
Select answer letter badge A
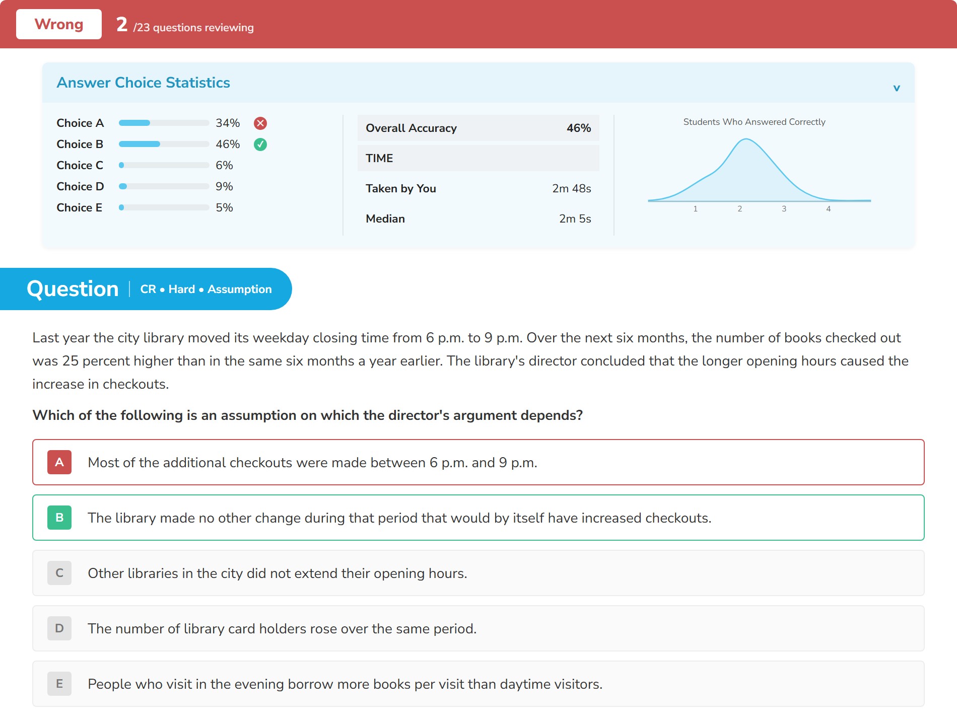(59, 462)
